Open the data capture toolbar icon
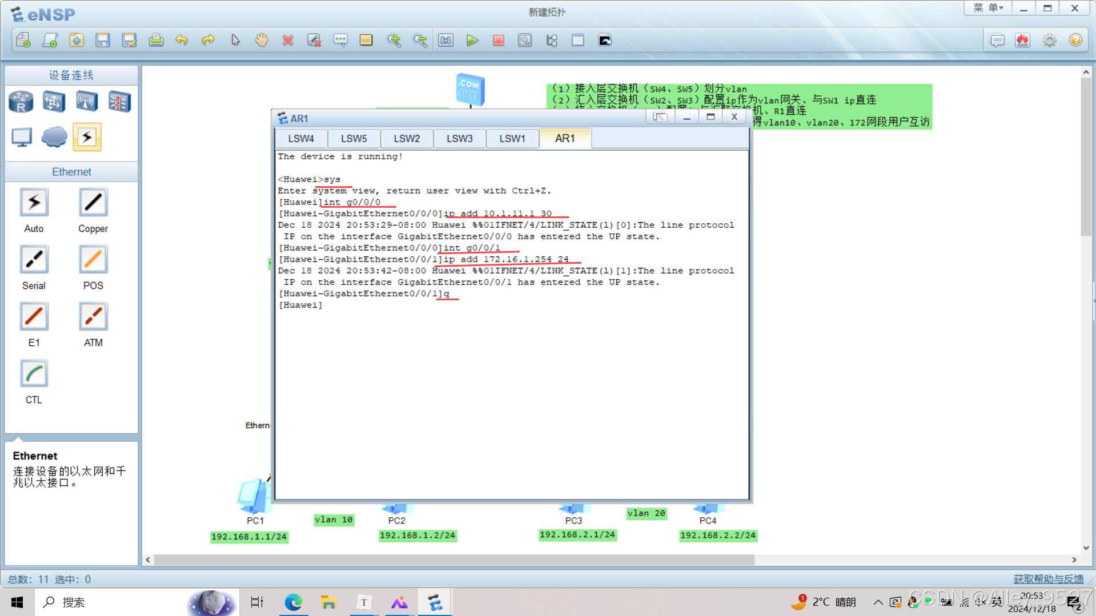This screenshot has width=1096, height=616. click(x=525, y=40)
